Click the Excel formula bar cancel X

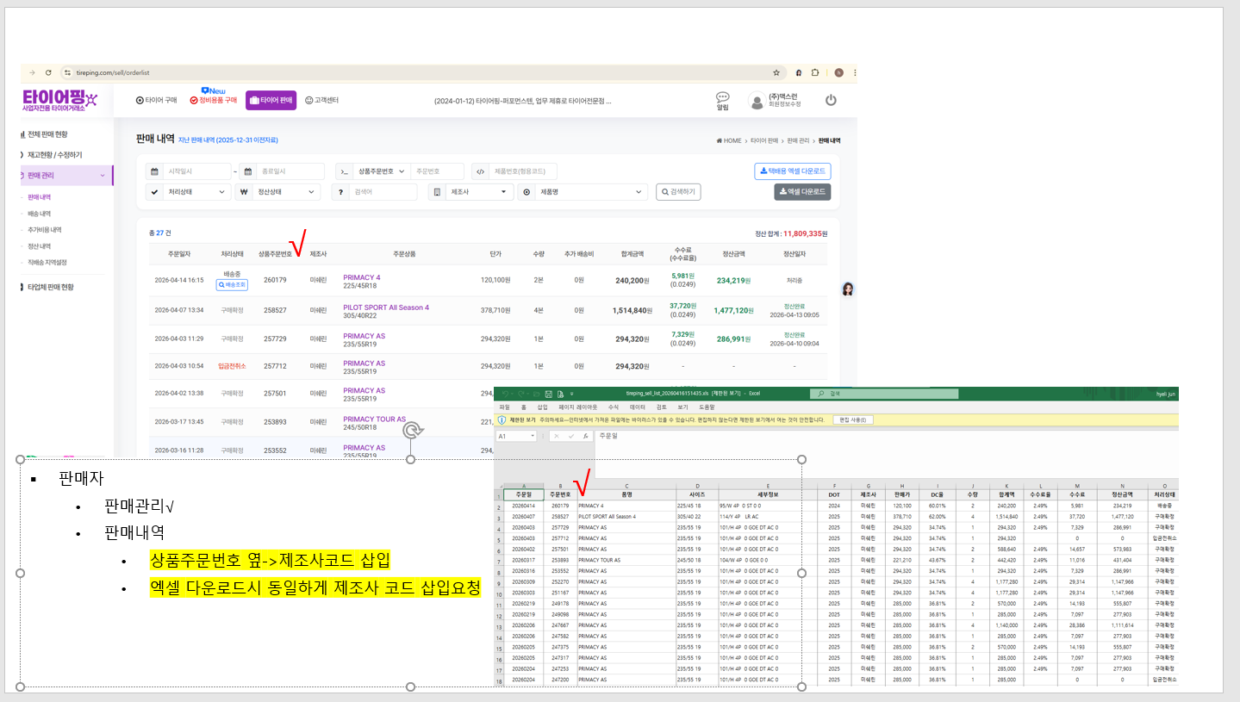click(x=556, y=436)
